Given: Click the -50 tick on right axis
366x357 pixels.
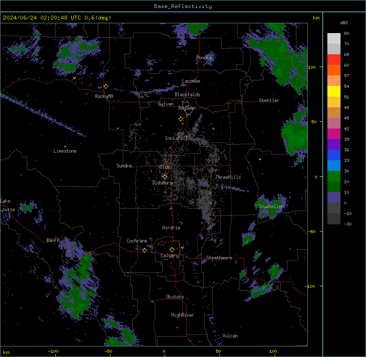Looking at the screenshot, I should coord(312,231).
